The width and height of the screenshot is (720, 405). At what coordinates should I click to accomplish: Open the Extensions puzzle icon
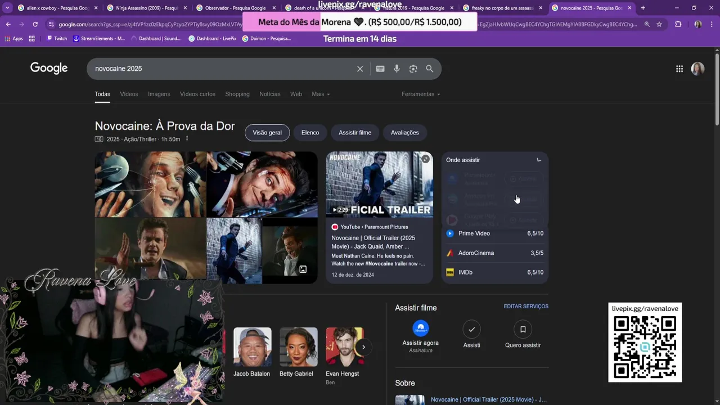coord(678,24)
